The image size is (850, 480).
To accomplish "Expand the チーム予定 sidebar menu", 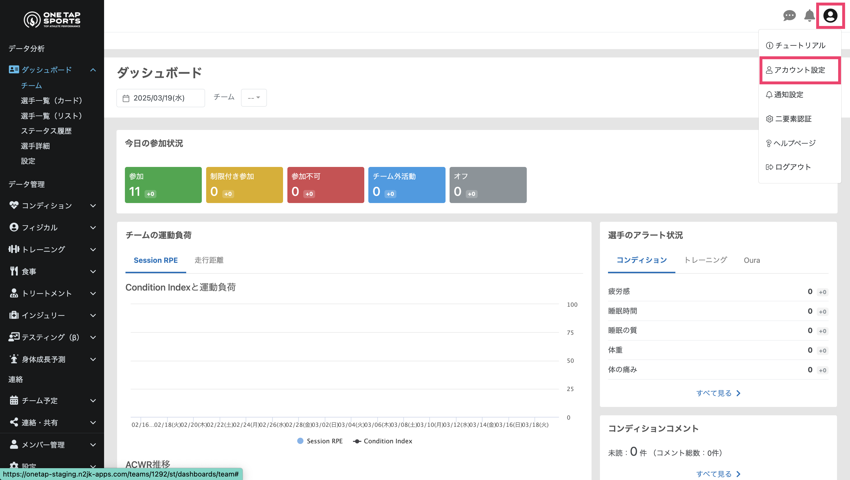I will coord(93,401).
